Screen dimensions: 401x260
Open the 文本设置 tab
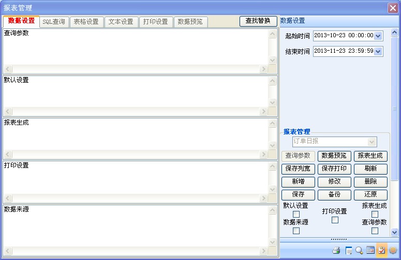click(x=121, y=22)
